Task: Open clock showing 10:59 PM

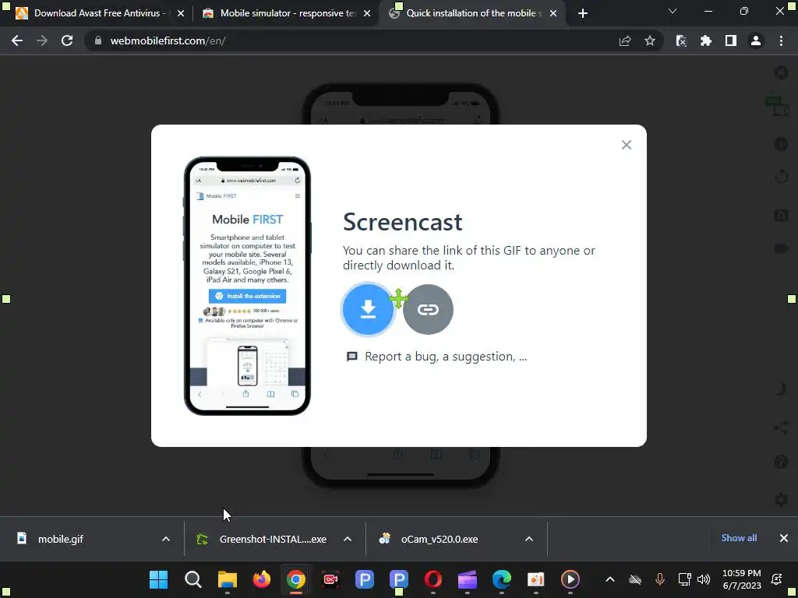Action: click(x=742, y=579)
